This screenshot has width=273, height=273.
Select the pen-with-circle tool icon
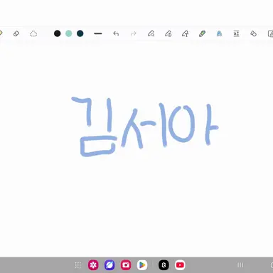point(168,33)
